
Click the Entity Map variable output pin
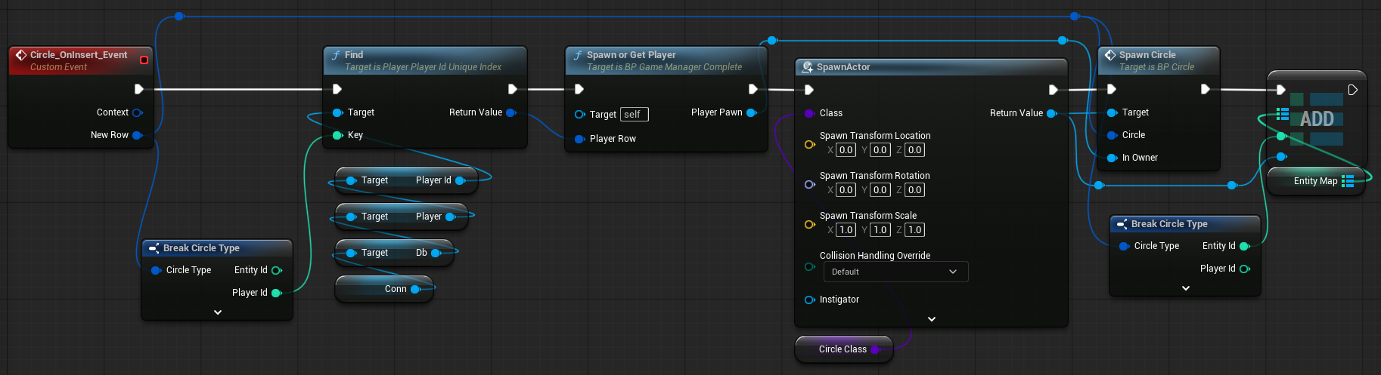[x=1348, y=181]
